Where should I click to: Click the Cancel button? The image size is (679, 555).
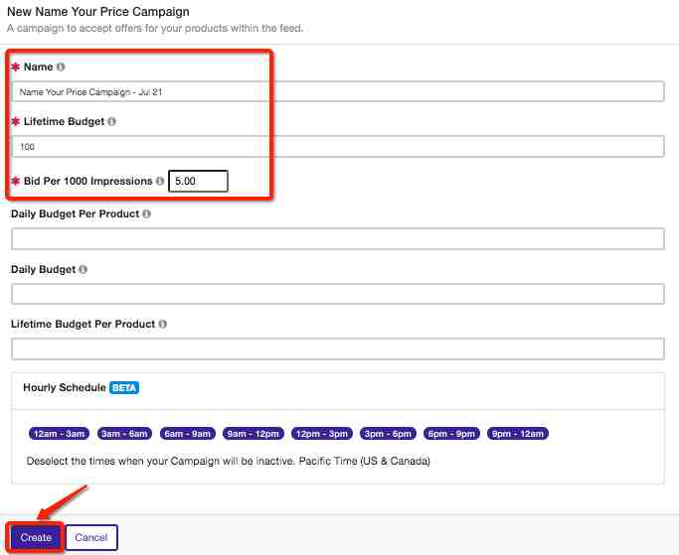tap(91, 537)
